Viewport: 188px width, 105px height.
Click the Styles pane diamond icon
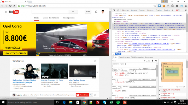click(156, 61)
